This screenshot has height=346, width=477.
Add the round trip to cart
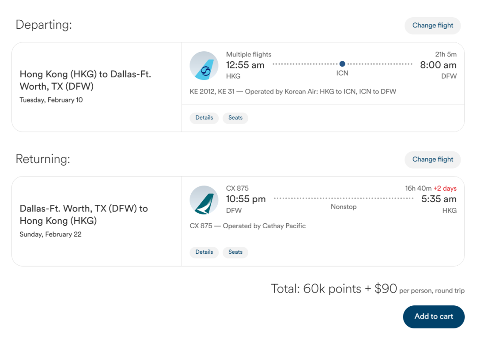point(433,316)
